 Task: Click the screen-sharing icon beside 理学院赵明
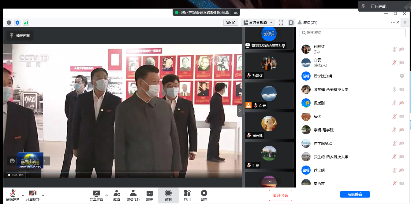coord(402,76)
